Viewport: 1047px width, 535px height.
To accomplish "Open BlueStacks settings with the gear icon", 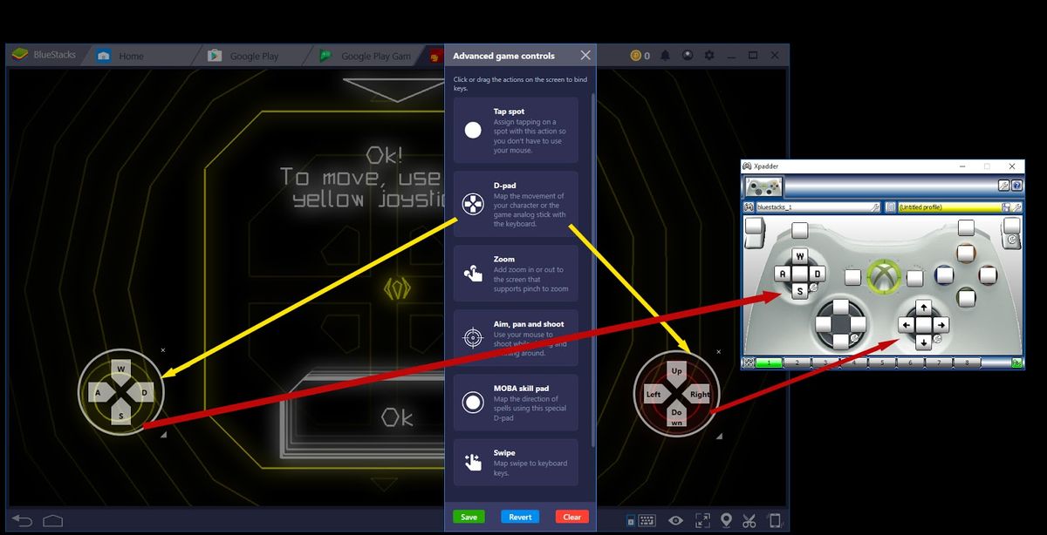I will click(x=709, y=55).
